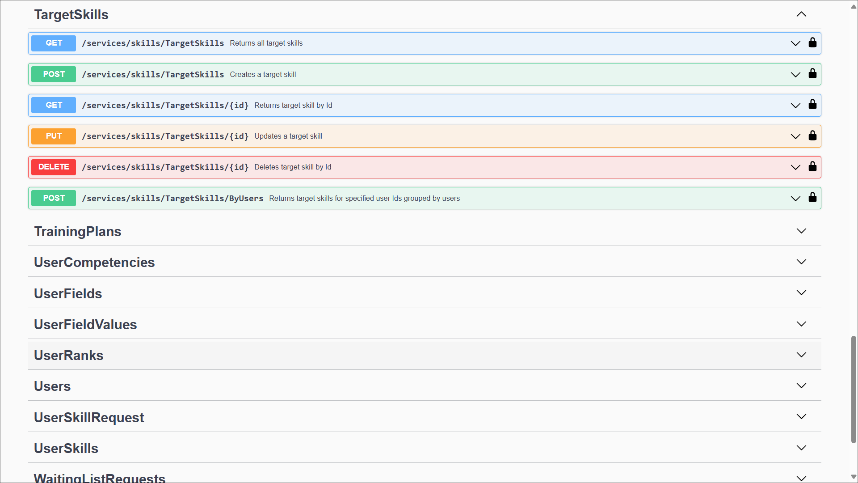The height and width of the screenshot is (483, 858).
Task: Open the UserRanks section
Action: [x=69, y=355]
